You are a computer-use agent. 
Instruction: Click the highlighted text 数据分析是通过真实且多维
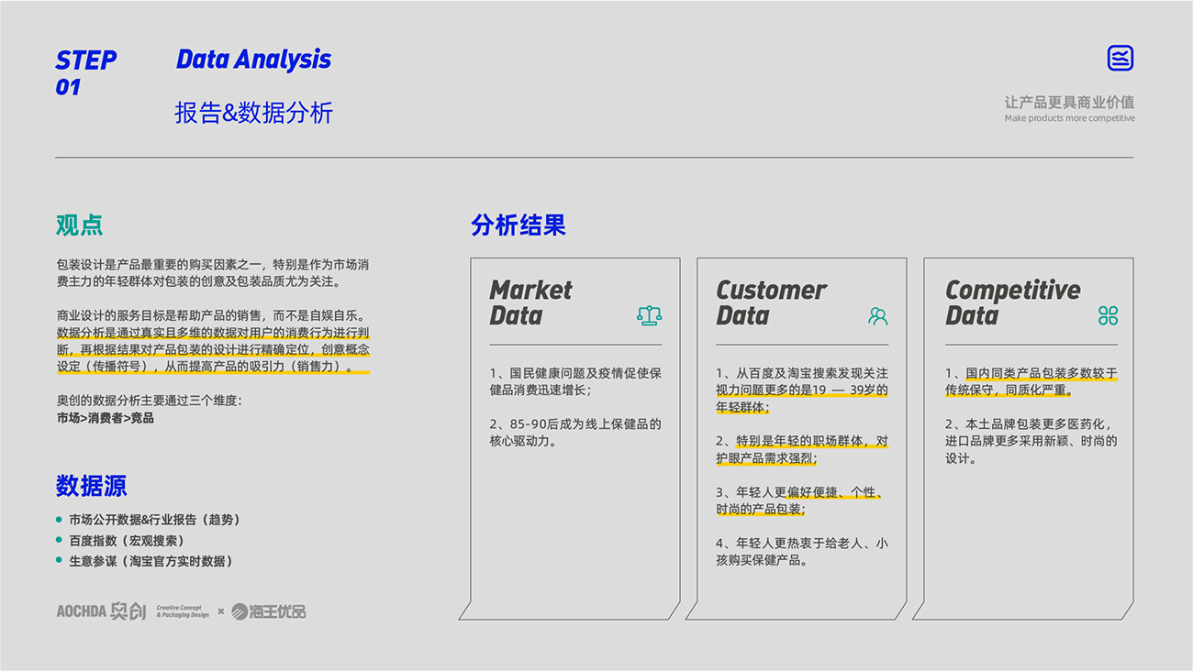coord(213,350)
